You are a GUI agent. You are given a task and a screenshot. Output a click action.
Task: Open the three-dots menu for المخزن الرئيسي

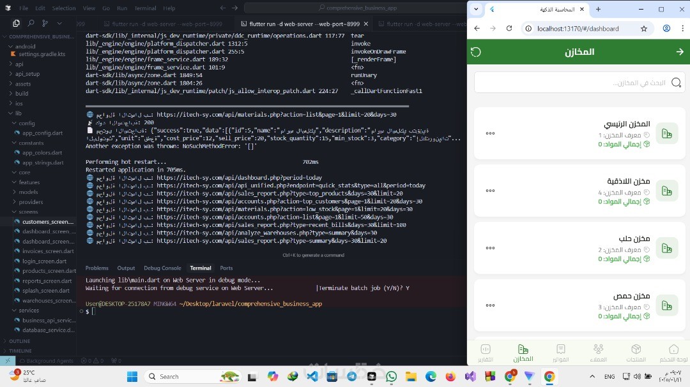(490, 133)
